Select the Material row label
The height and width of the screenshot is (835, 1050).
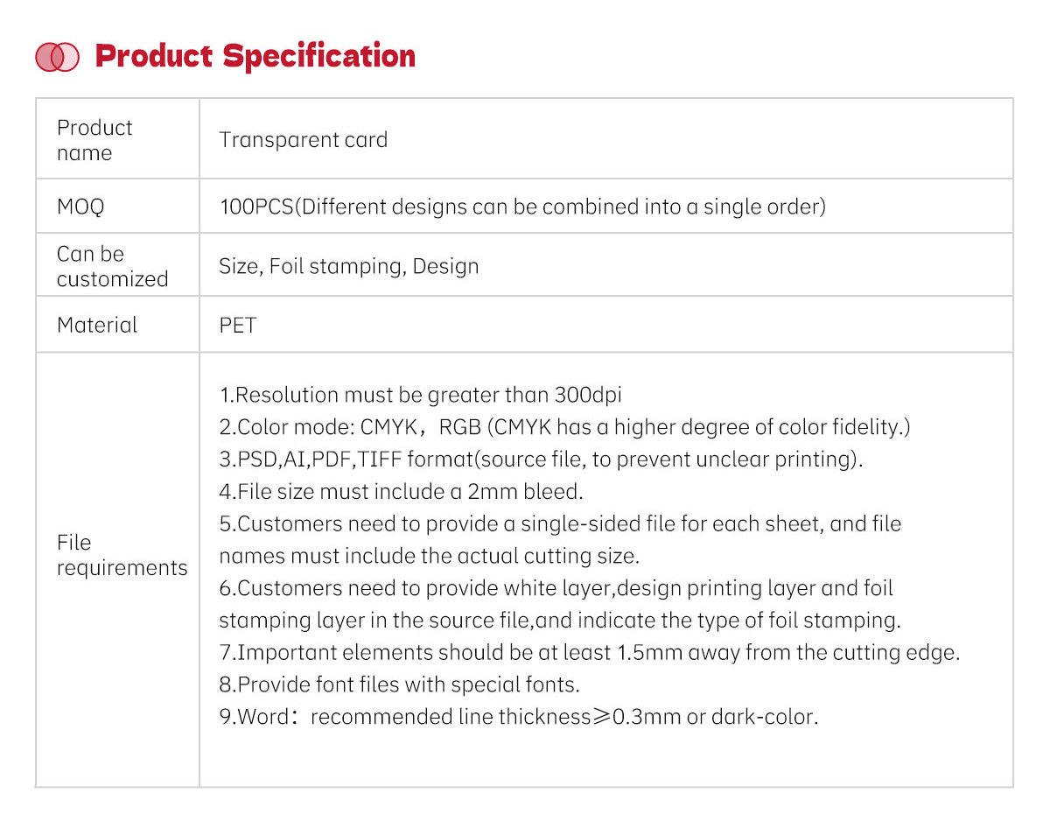pyautogui.click(x=97, y=326)
